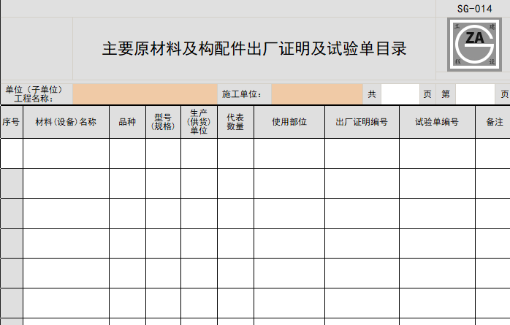Select the 品种 column header cell
This screenshot has height=325, width=510.
pos(127,122)
